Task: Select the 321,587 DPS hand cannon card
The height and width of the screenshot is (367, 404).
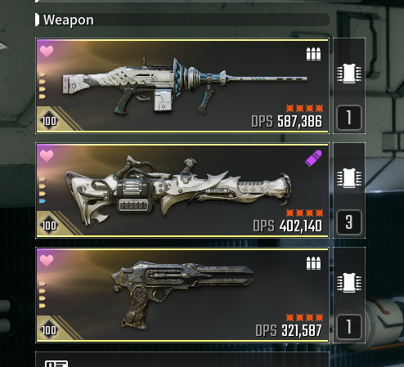Action: click(x=182, y=295)
